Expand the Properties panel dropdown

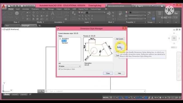131,22
